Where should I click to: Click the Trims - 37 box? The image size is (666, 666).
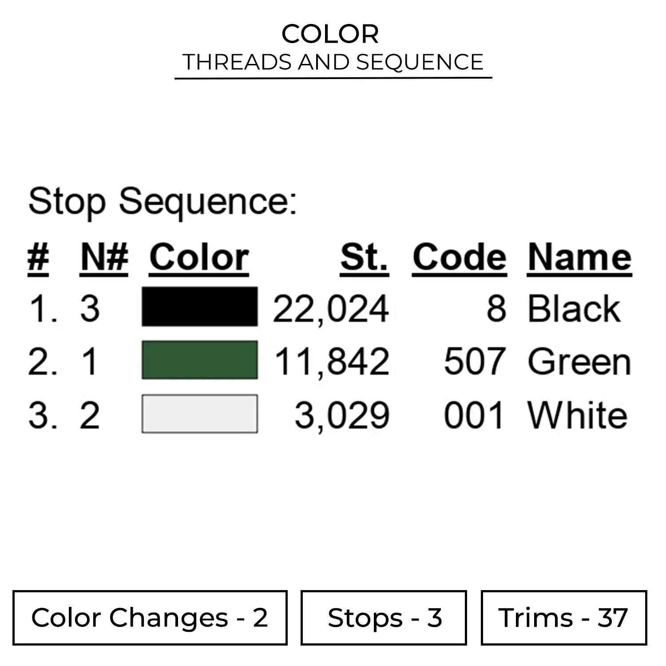pos(563,618)
